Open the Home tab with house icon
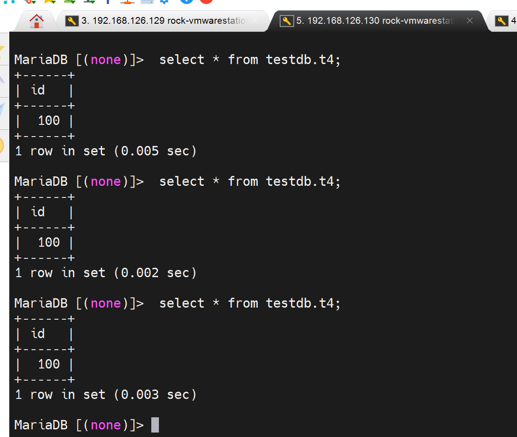 pyautogui.click(x=36, y=21)
